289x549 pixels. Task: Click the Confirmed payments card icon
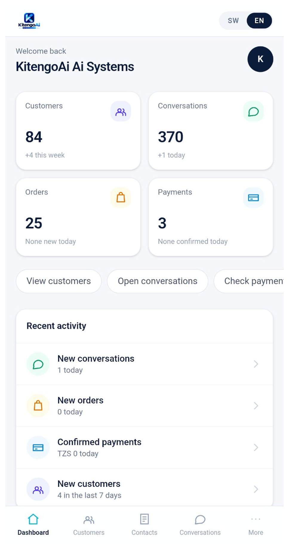click(x=38, y=448)
